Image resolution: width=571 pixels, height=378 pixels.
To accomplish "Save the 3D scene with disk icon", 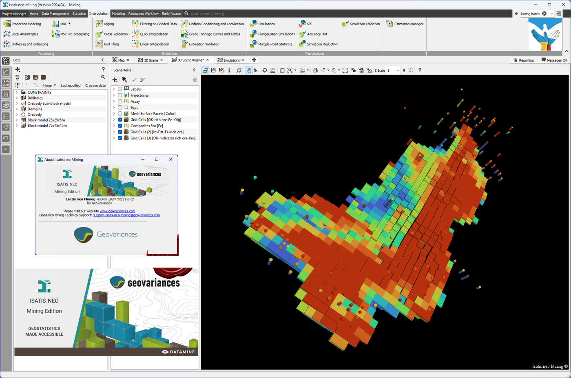I will pyautogui.click(x=213, y=70).
